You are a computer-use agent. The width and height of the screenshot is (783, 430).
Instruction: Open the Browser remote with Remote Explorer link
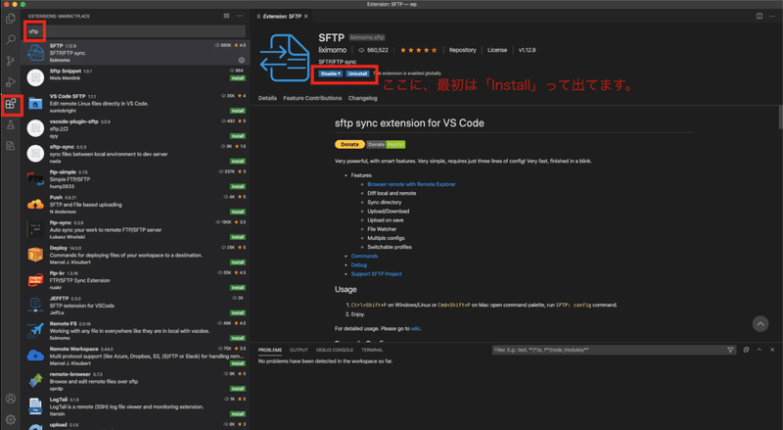click(x=411, y=184)
